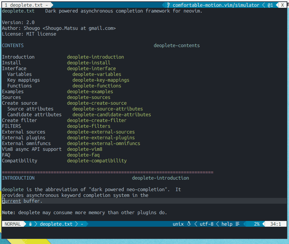Click the CONTENTS heading
Viewport: 289px width, 244px height.
pyautogui.click(x=13, y=45)
